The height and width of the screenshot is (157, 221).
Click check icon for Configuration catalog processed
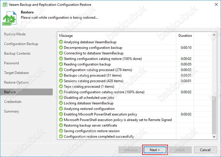point(61,70)
